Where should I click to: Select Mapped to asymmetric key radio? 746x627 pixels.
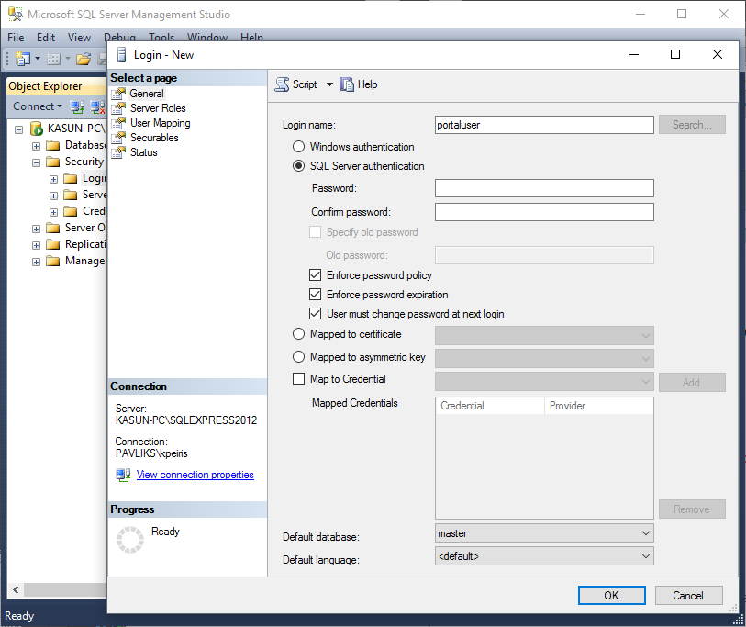(x=298, y=357)
